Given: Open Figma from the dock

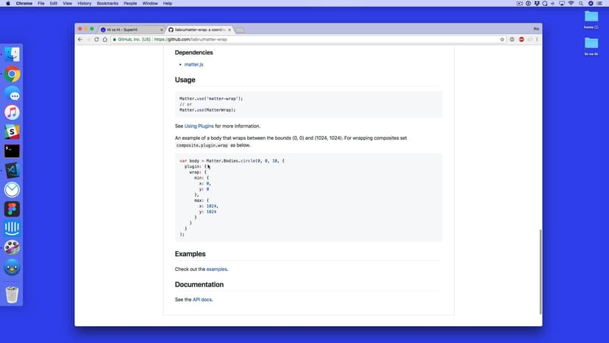Looking at the screenshot, I should click(12, 209).
